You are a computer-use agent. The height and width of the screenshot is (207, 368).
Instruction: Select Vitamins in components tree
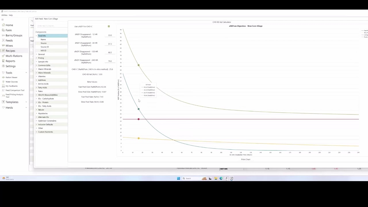(x=42, y=76)
